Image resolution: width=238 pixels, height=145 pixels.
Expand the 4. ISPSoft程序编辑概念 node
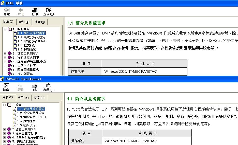point(5,137)
